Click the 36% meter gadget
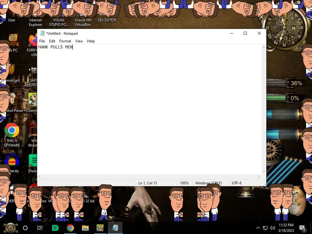This screenshot has height=234, width=312. click(285, 83)
